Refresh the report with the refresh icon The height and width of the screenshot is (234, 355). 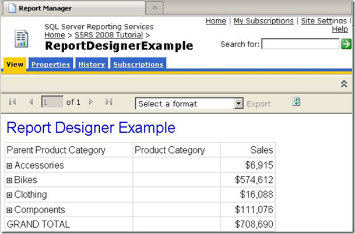pos(296,102)
